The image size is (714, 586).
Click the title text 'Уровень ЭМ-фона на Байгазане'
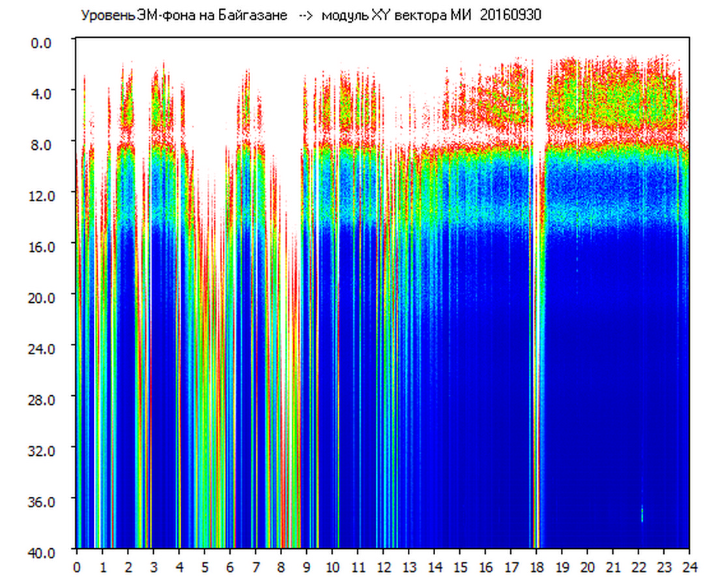coord(184,16)
